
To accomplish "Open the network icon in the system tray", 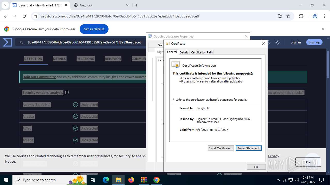I will pos(291,180).
